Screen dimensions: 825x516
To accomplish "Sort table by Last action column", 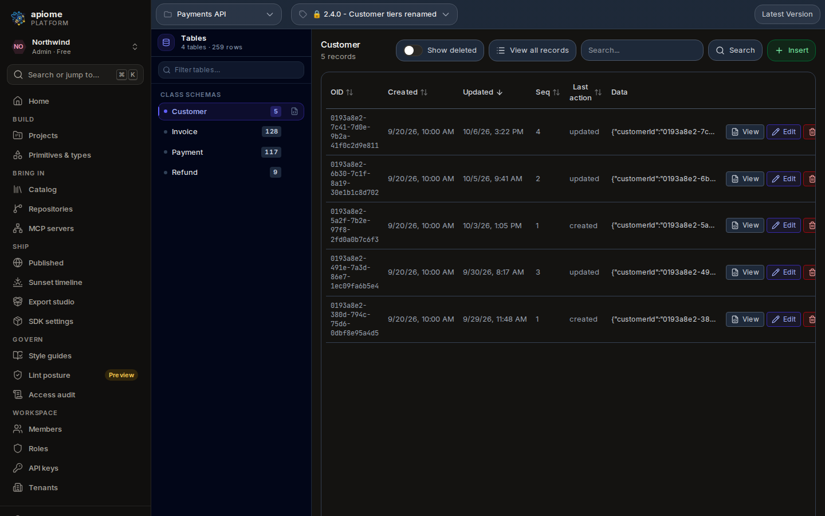I will pyautogui.click(x=586, y=92).
